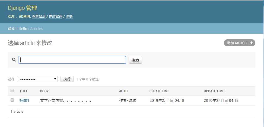This screenshot has width=264, height=127.
Task: Open the article 标题1 link
Action: coord(24,101)
